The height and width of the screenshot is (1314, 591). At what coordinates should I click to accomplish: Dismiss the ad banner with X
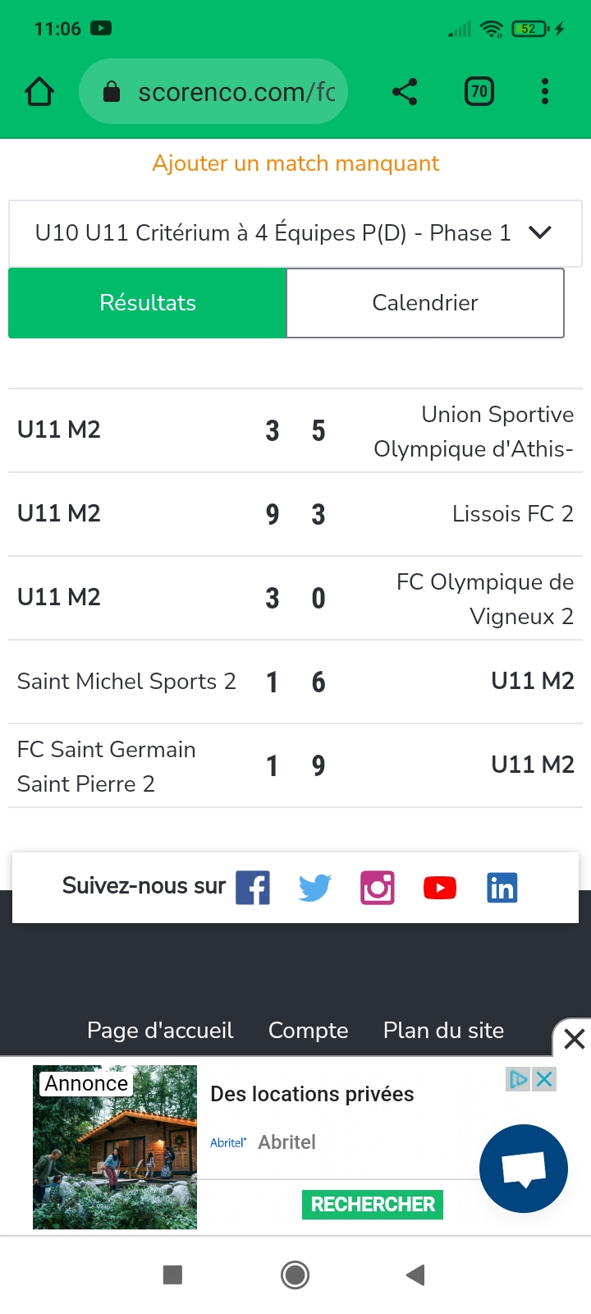point(574,1039)
